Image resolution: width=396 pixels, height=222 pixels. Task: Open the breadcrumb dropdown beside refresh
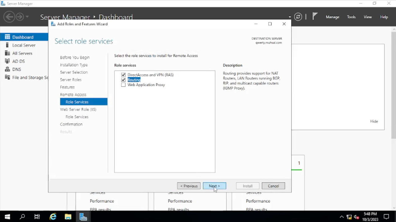290,17
